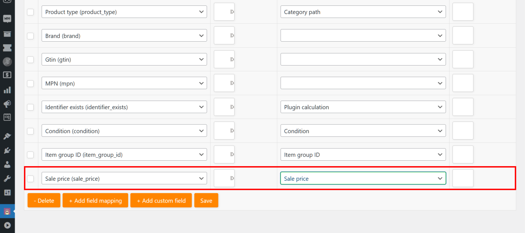The height and width of the screenshot is (233, 525).
Task: Open the Sale price mapping dropdown
Action: [x=363, y=178]
